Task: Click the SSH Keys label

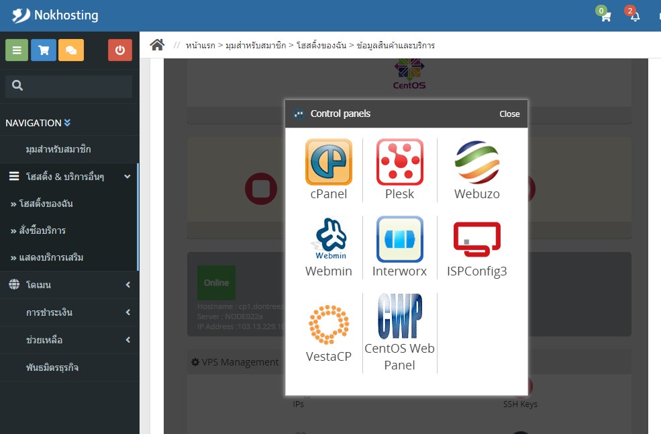Action: 520,404
